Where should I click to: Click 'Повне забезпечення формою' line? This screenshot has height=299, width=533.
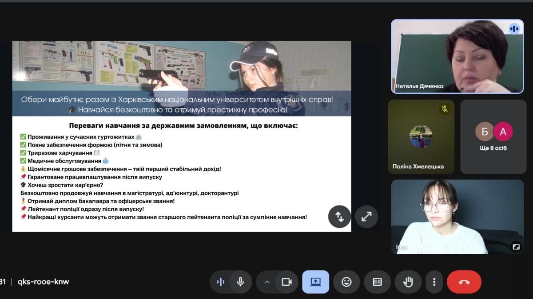tap(91, 145)
